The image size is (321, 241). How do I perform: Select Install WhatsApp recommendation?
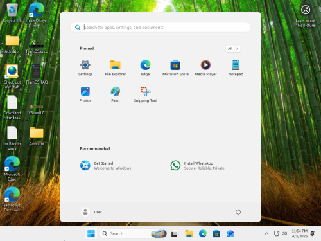coord(198,166)
